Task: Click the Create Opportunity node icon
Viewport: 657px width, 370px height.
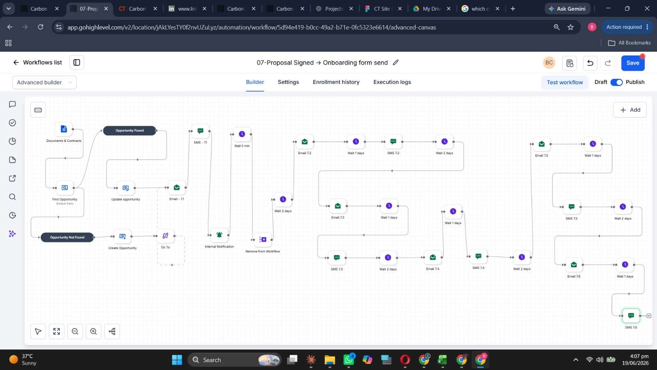Action: tap(122, 236)
